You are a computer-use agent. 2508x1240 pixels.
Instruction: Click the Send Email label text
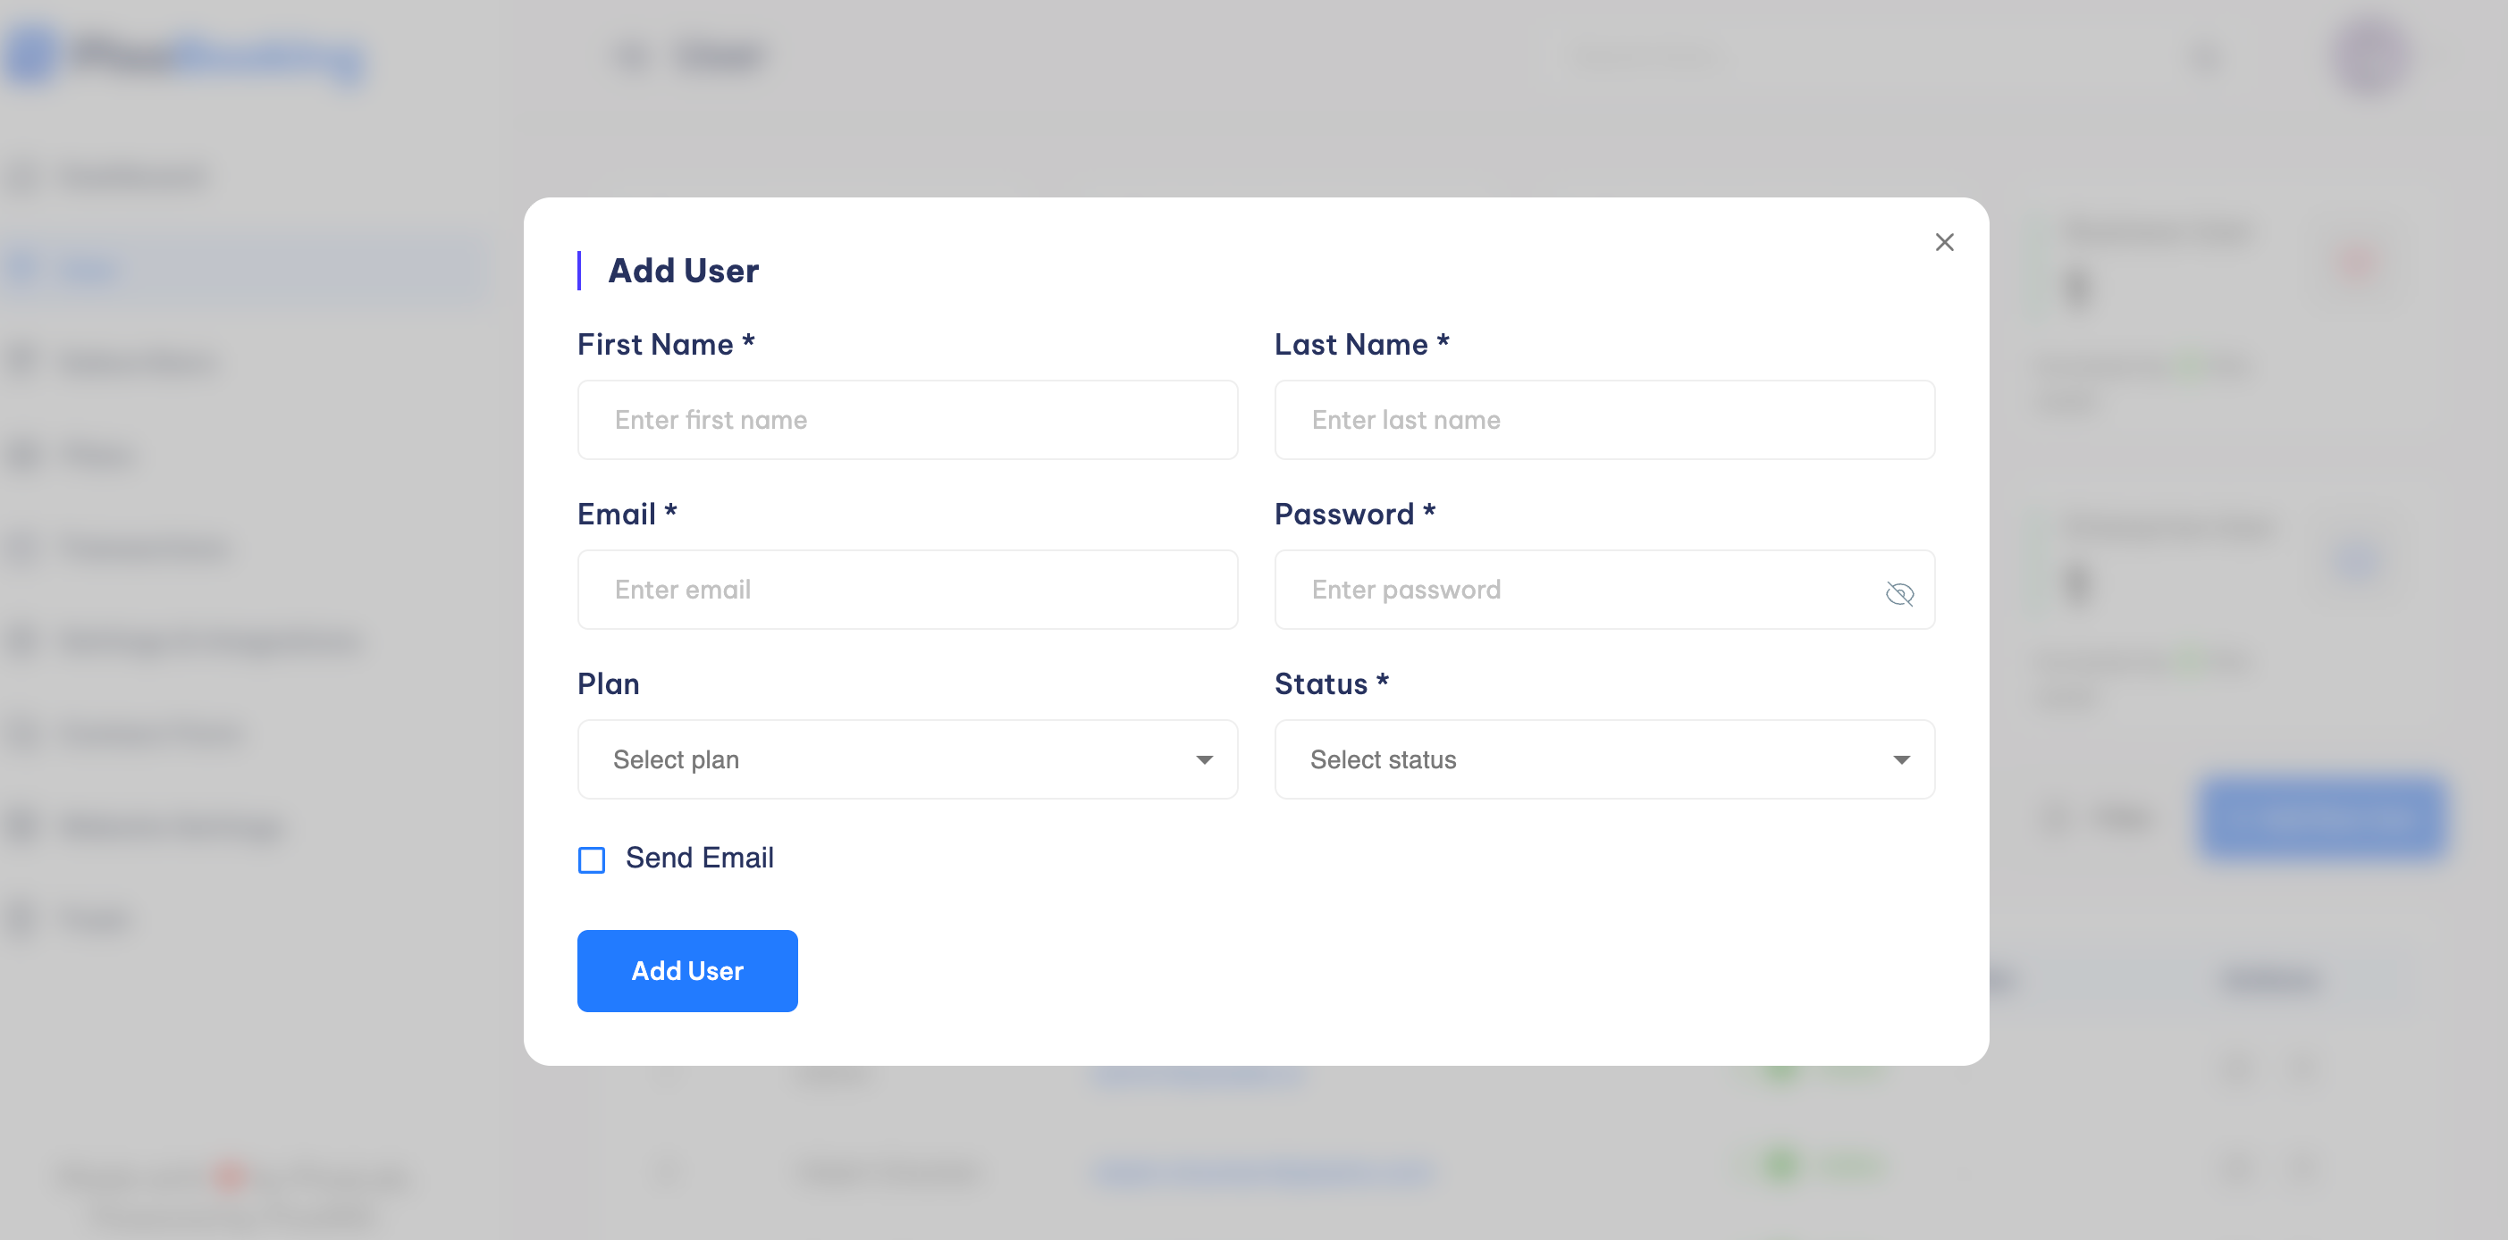(699, 858)
